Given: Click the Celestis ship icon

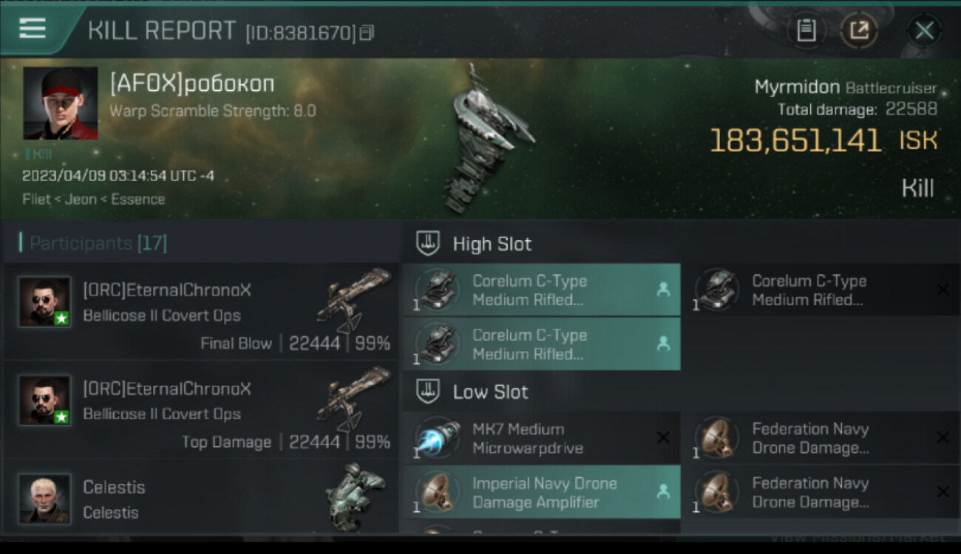Looking at the screenshot, I should pyautogui.click(x=355, y=497).
